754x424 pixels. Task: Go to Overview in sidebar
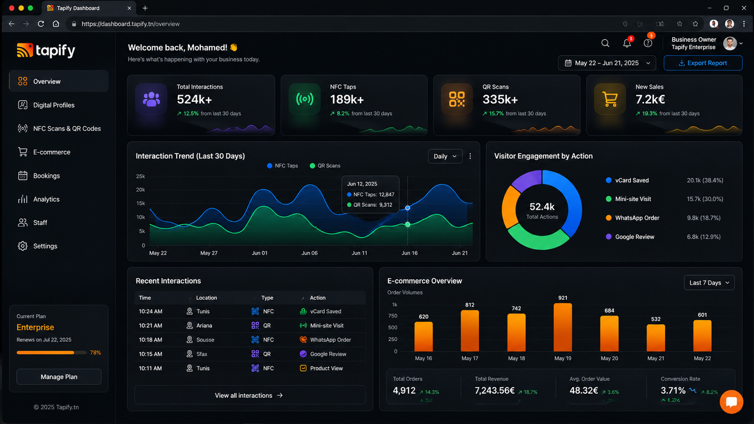(x=59, y=81)
